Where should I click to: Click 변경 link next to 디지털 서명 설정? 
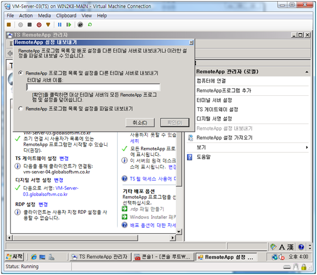[x=59, y=180]
